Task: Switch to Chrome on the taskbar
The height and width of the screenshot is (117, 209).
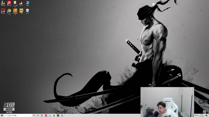Action: coord(42,115)
